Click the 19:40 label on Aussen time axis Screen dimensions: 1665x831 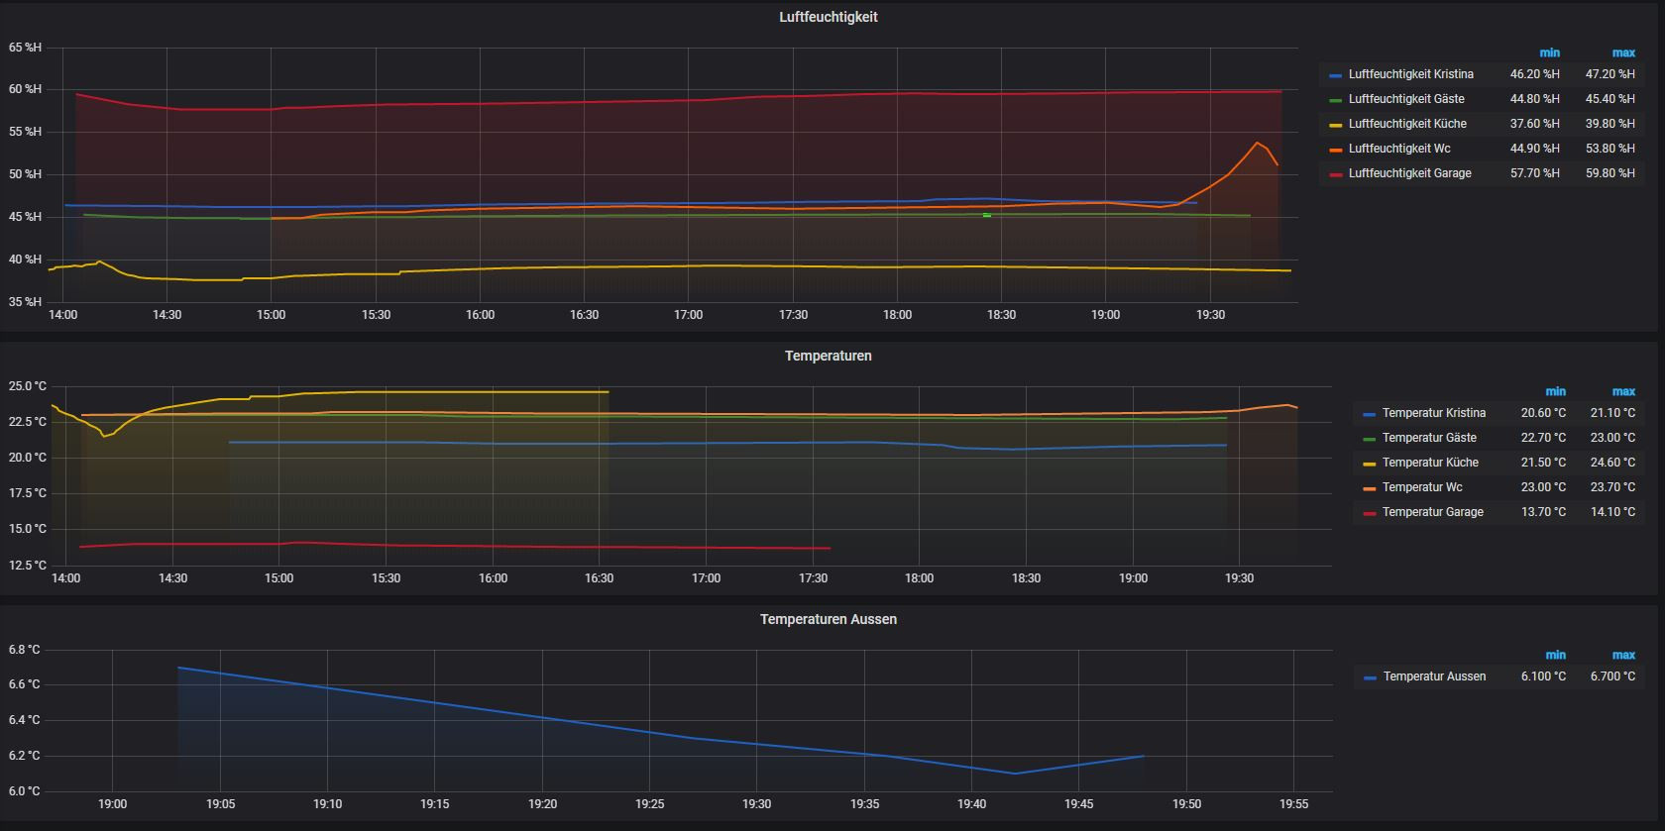point(971,804)
